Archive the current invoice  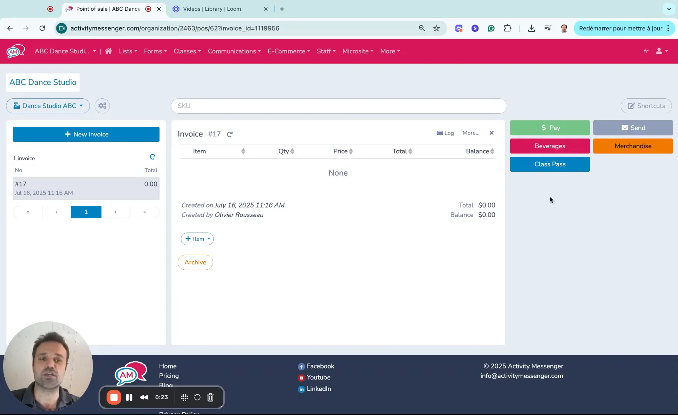coord(195,262)
